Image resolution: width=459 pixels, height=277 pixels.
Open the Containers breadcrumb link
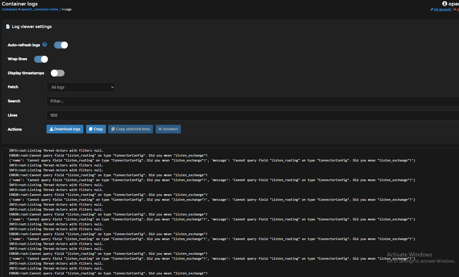pyautogui.click(x=10, y=10)
